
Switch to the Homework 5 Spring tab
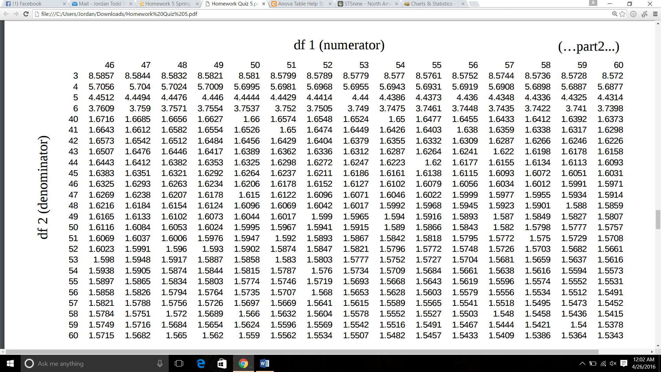[x=169, y=4]
